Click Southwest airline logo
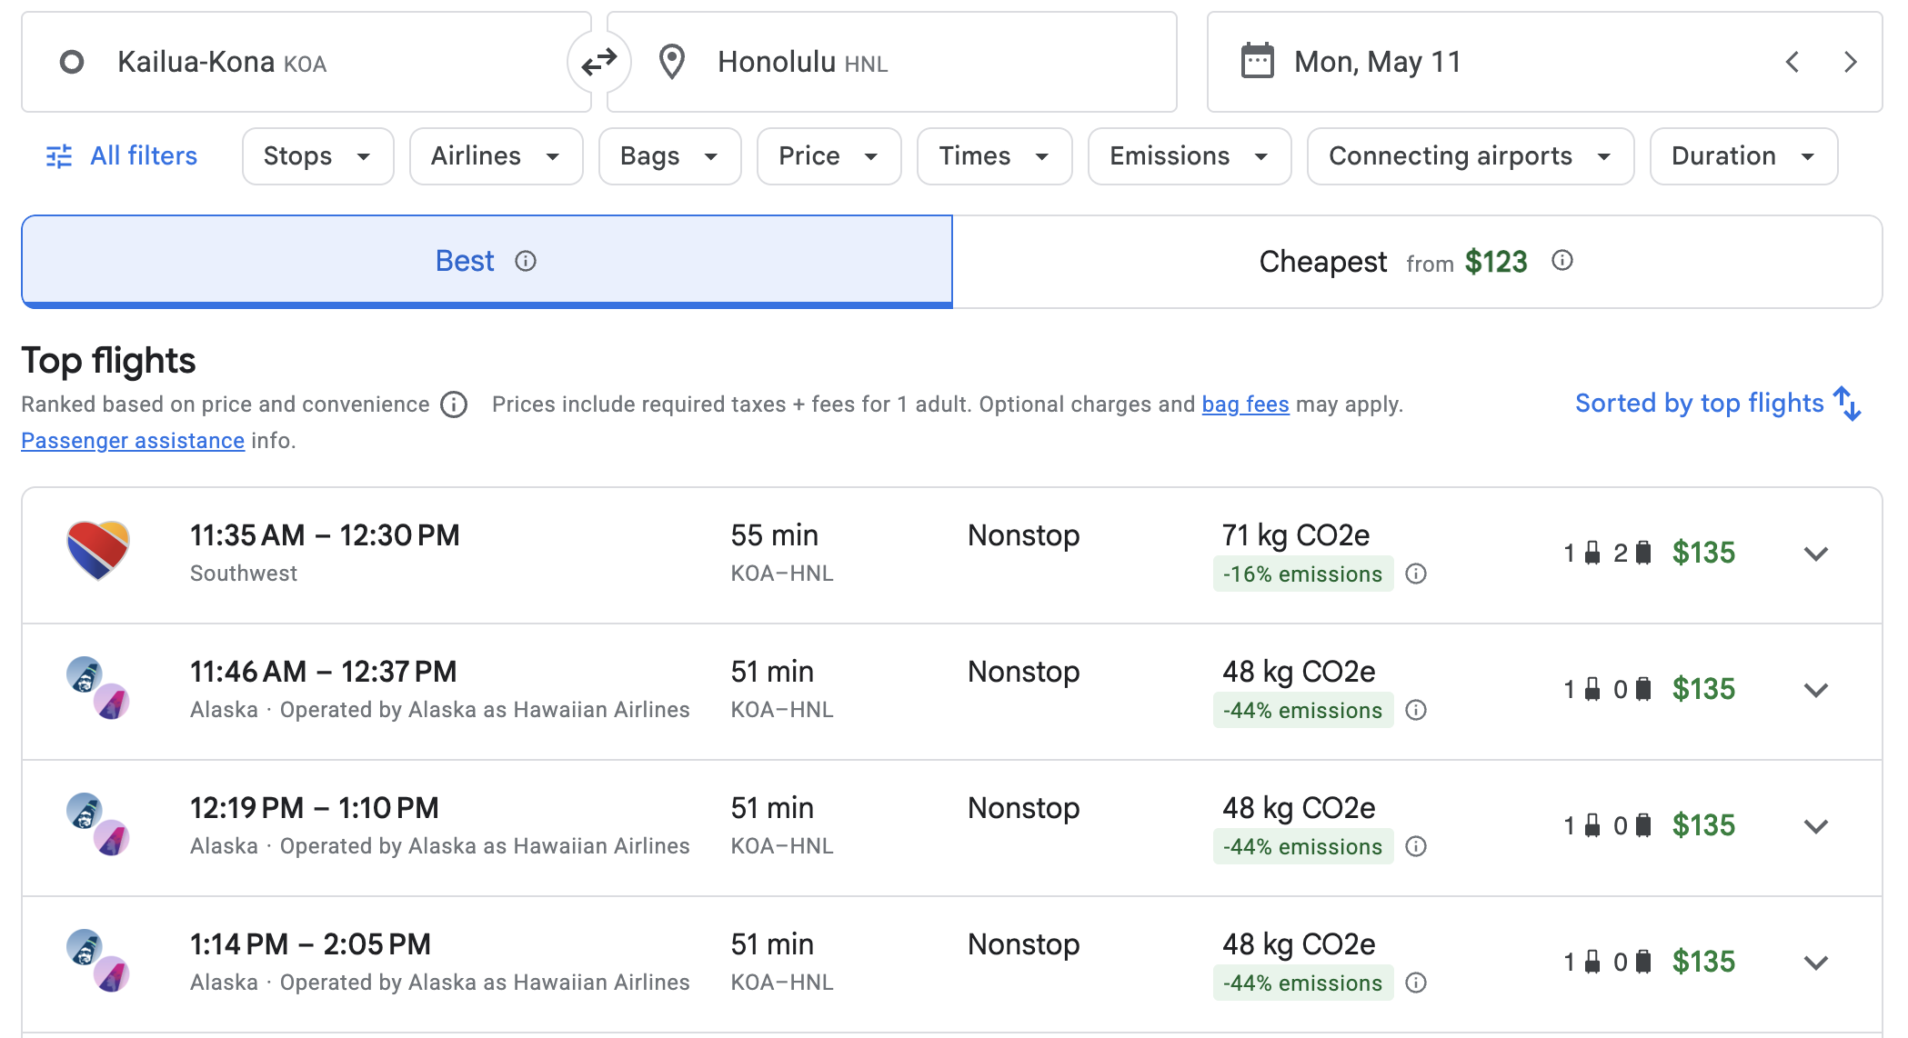The width and height of the screenshot is (1908, 1038). (x=98, y=551)
